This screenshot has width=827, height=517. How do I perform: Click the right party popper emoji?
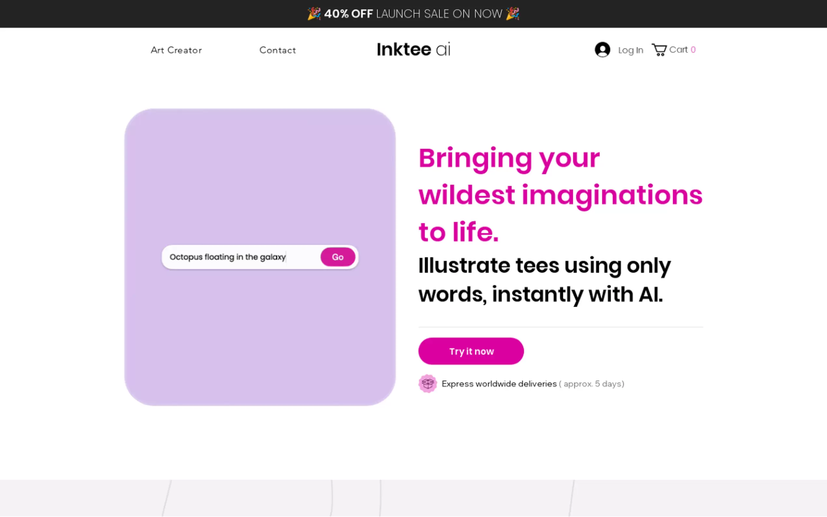512,14
